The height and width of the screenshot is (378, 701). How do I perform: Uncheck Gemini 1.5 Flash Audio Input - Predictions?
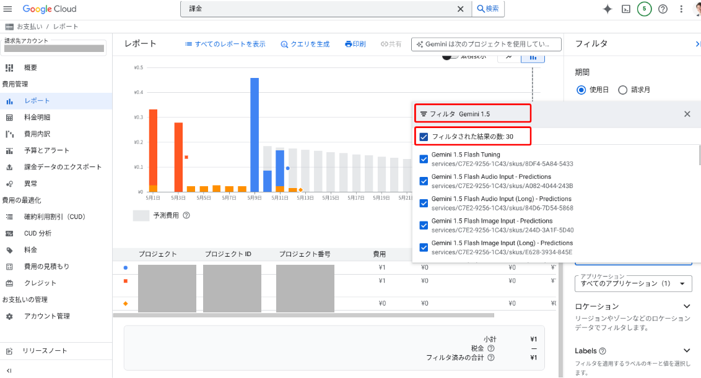pyautogui.click(x=424, y=181)
